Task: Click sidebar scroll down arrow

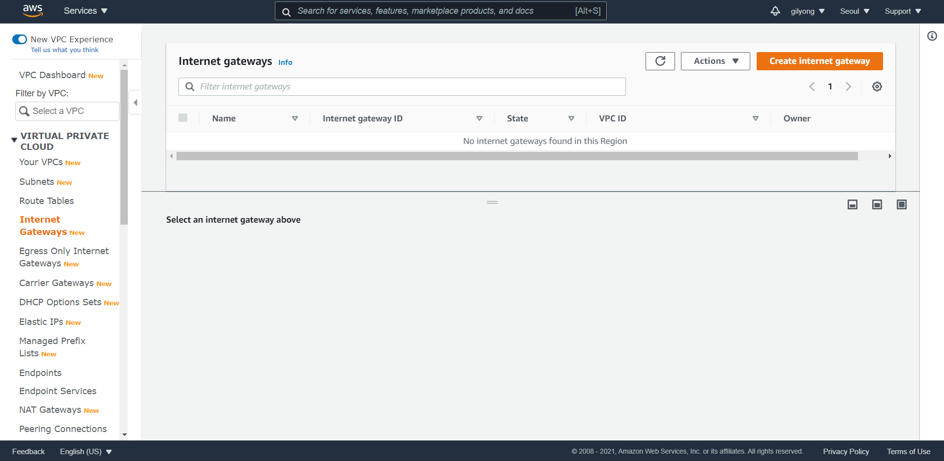Action: [124, 434]
